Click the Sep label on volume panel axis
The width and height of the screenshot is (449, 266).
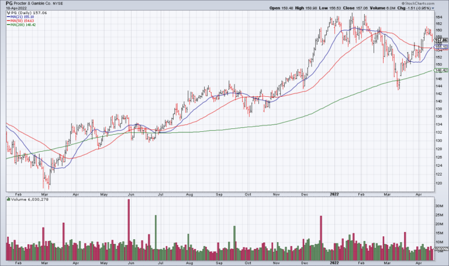tap(219, 262)
